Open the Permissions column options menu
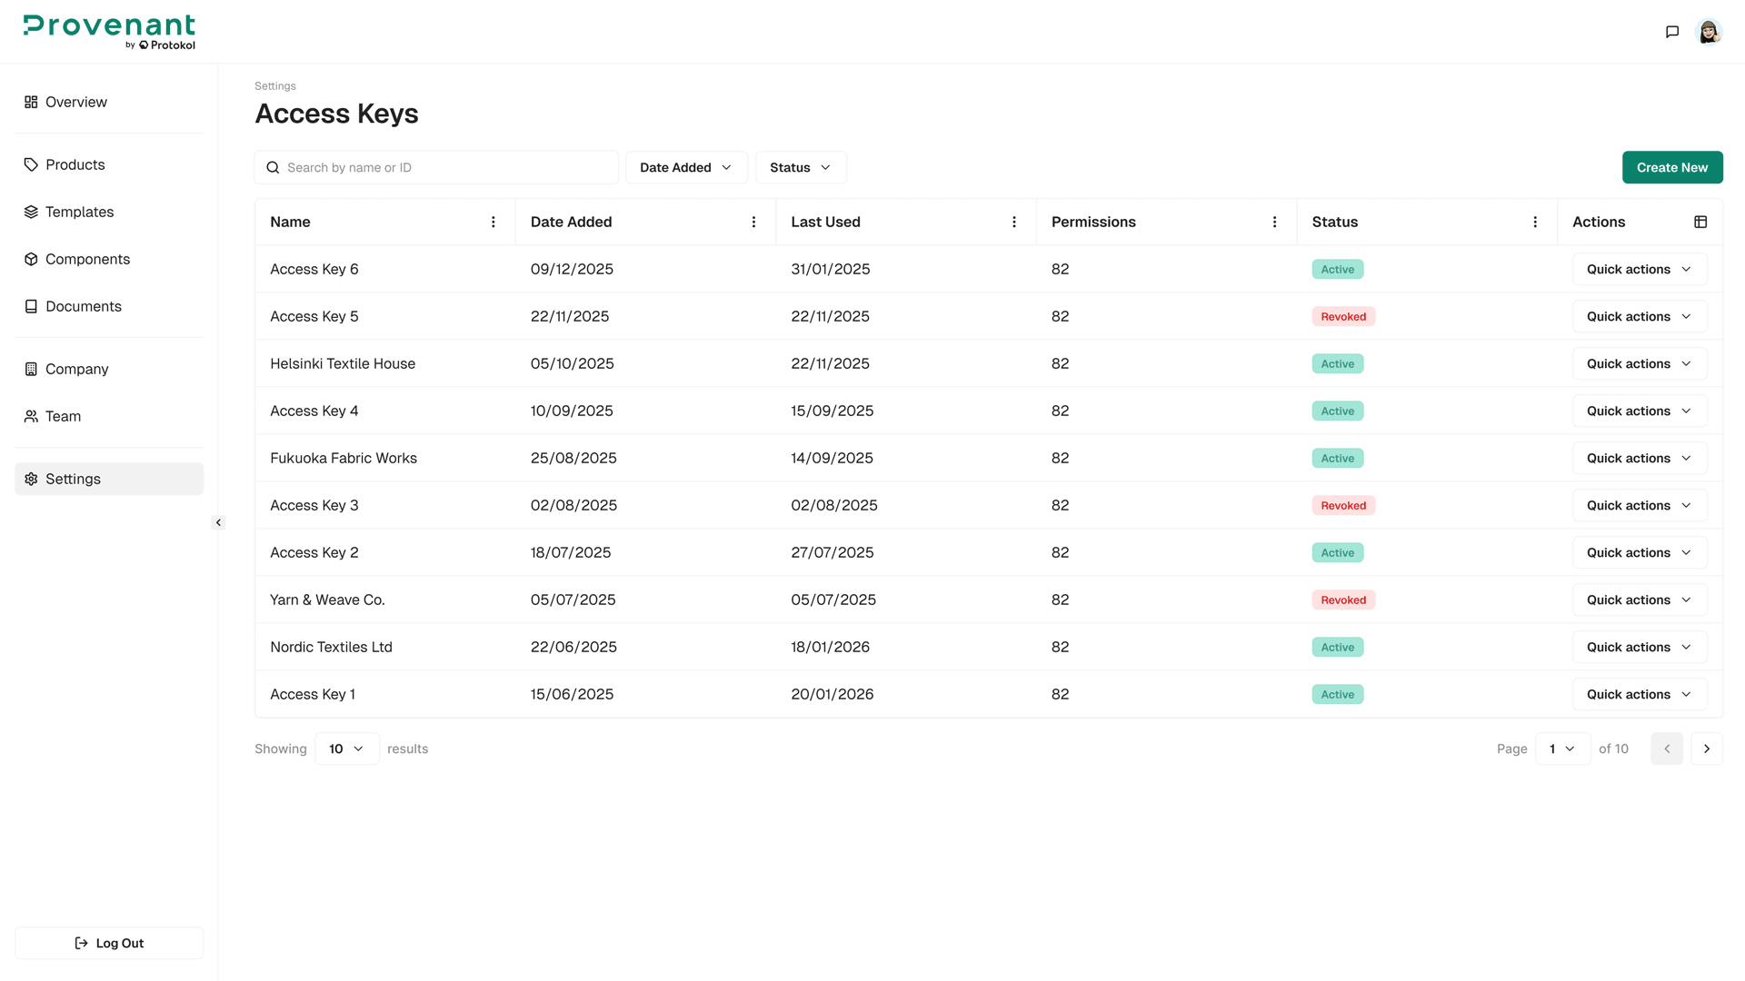The width and height of the screenshot is (1745, 981). [x=1274, y=221]
